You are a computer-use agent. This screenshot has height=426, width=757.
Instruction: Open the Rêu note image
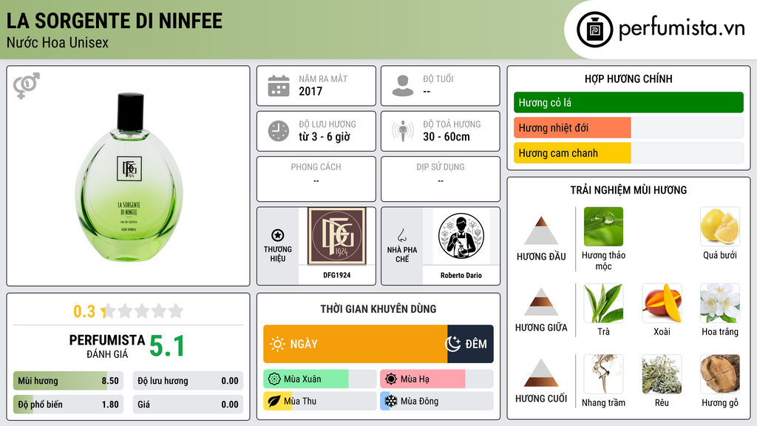(x=662, y=373)
